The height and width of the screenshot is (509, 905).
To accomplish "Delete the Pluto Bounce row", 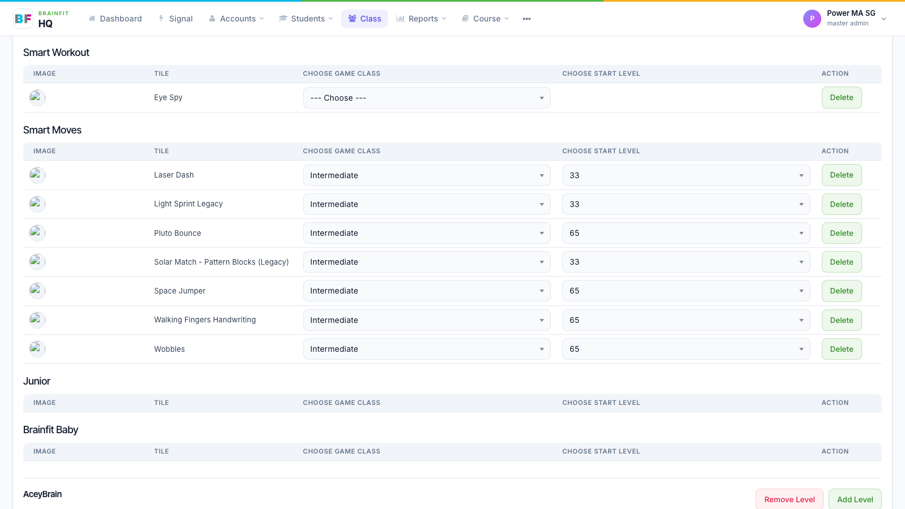I will pos(842,233).
